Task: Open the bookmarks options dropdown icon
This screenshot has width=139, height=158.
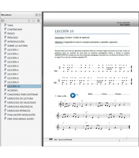Action: (3, 21)
